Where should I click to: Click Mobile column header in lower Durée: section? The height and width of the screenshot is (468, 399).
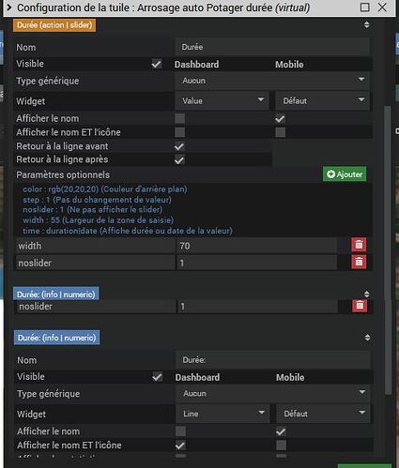click(x=290, y=377)
